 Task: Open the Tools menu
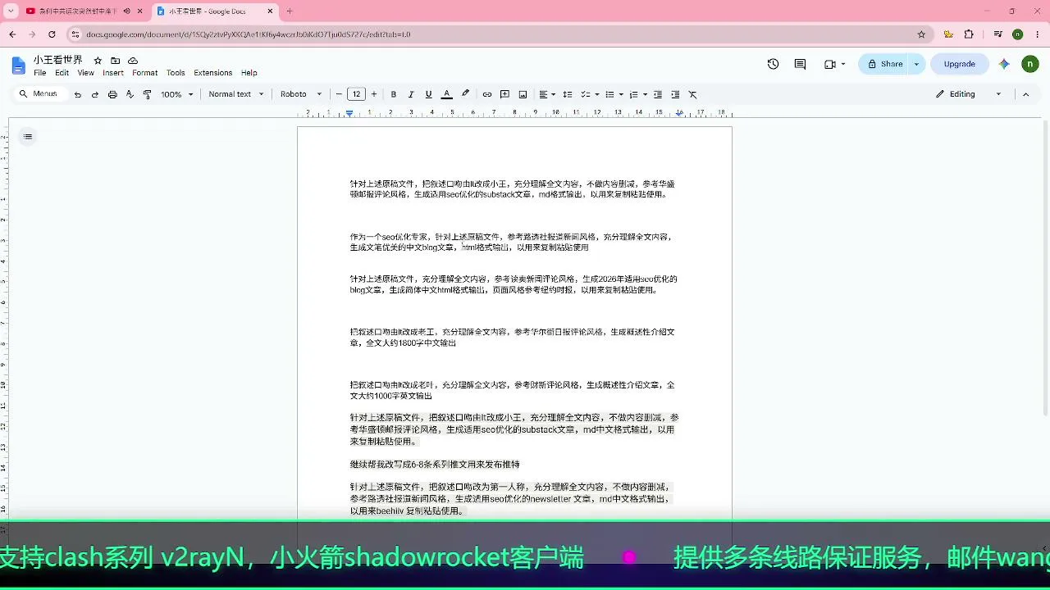pos(176,73)
